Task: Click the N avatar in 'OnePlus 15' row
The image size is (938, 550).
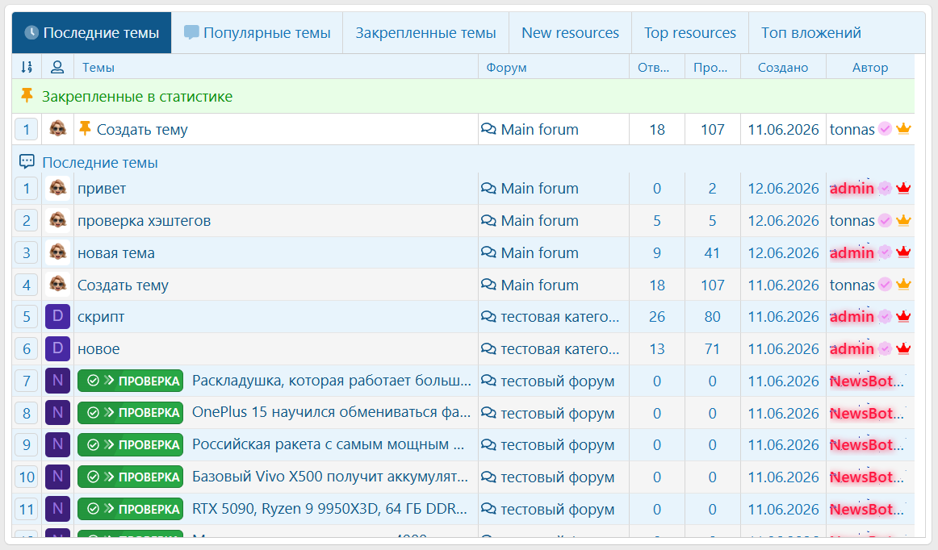Action: pos(57,413)
